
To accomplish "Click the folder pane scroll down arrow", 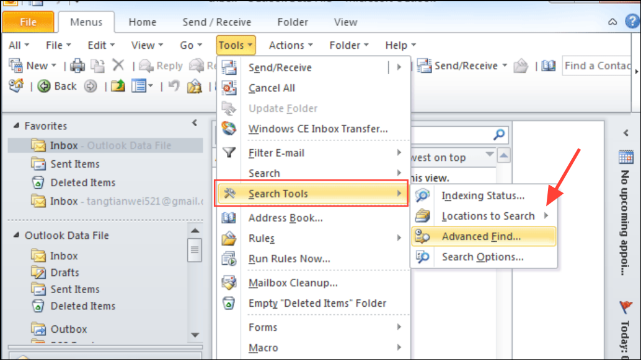I will pos(195,335).
